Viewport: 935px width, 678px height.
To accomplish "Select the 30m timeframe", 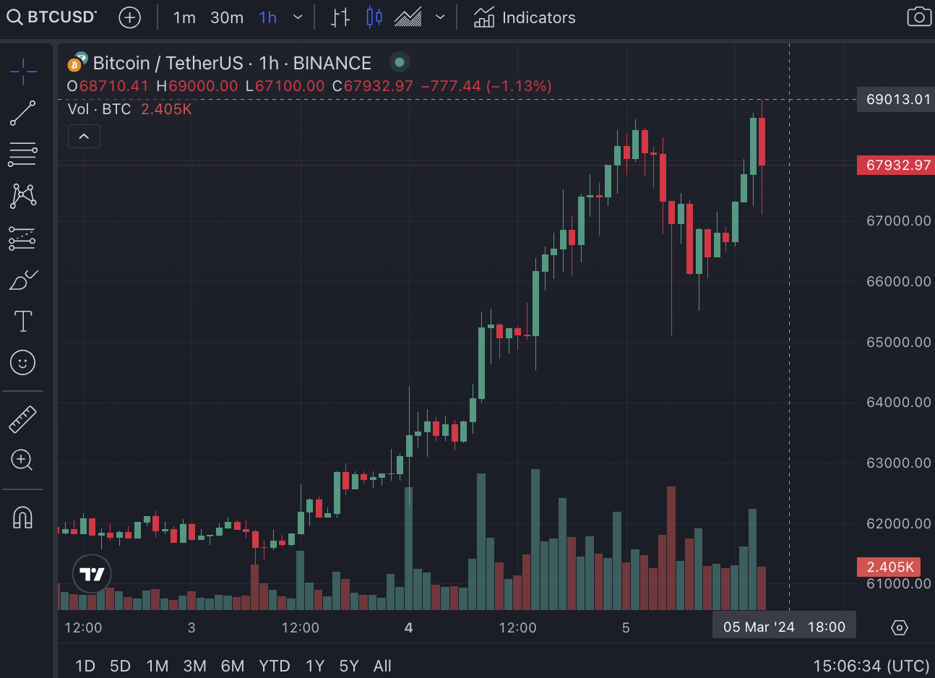I will [x=226, y=17].
